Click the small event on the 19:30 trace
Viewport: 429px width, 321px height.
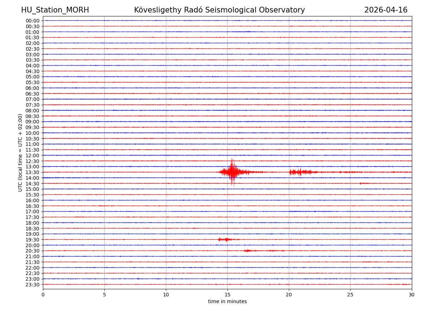(225, 239)
